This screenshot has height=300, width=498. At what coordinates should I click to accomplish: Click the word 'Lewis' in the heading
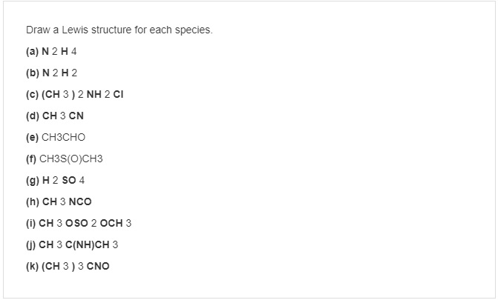[75, 30]
